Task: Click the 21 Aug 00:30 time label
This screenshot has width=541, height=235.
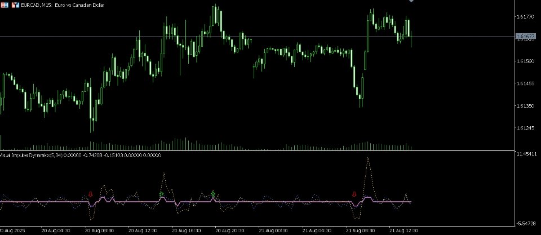Action: click(x=273, y=230)
